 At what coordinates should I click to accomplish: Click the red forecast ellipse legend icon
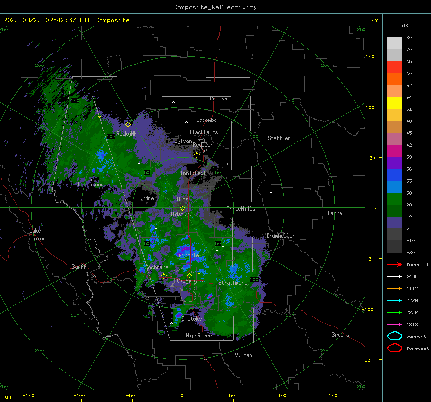coord(395,348)
